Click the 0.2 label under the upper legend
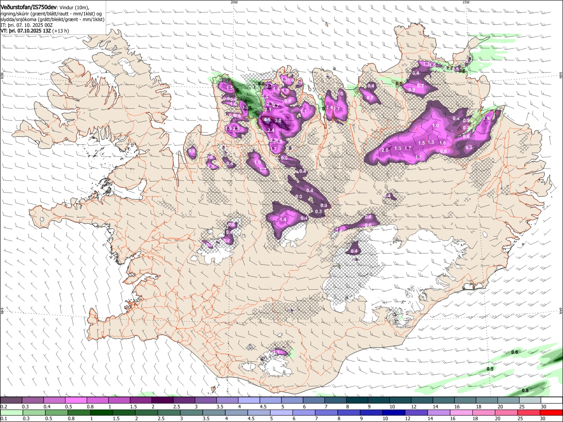563x422 pixels. [4, 407]
